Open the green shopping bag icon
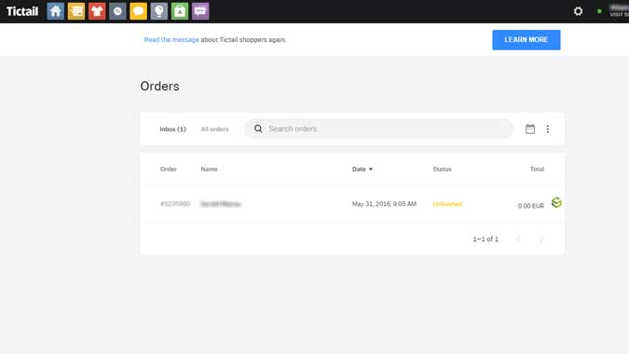The width and height of the screenshot is (629, 354). point(180,11)
